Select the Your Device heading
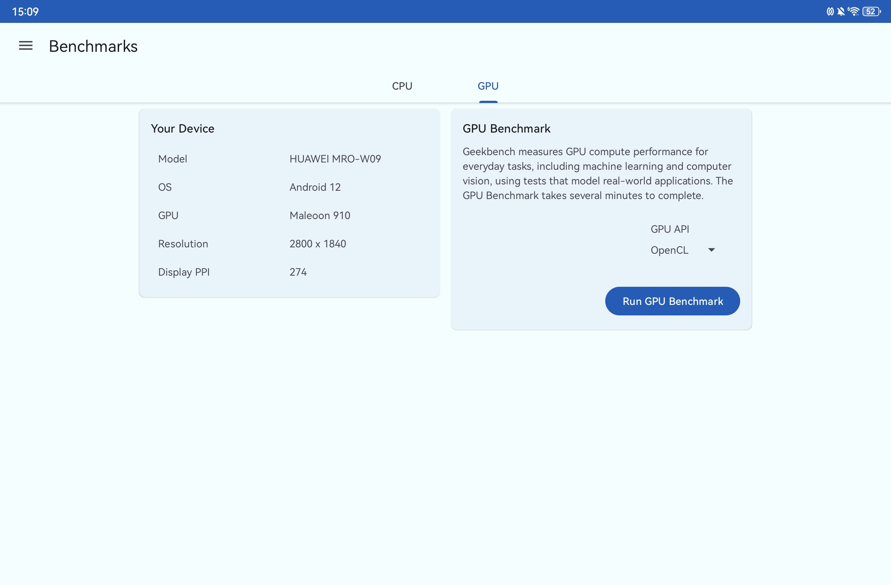 tap(183, 128)
